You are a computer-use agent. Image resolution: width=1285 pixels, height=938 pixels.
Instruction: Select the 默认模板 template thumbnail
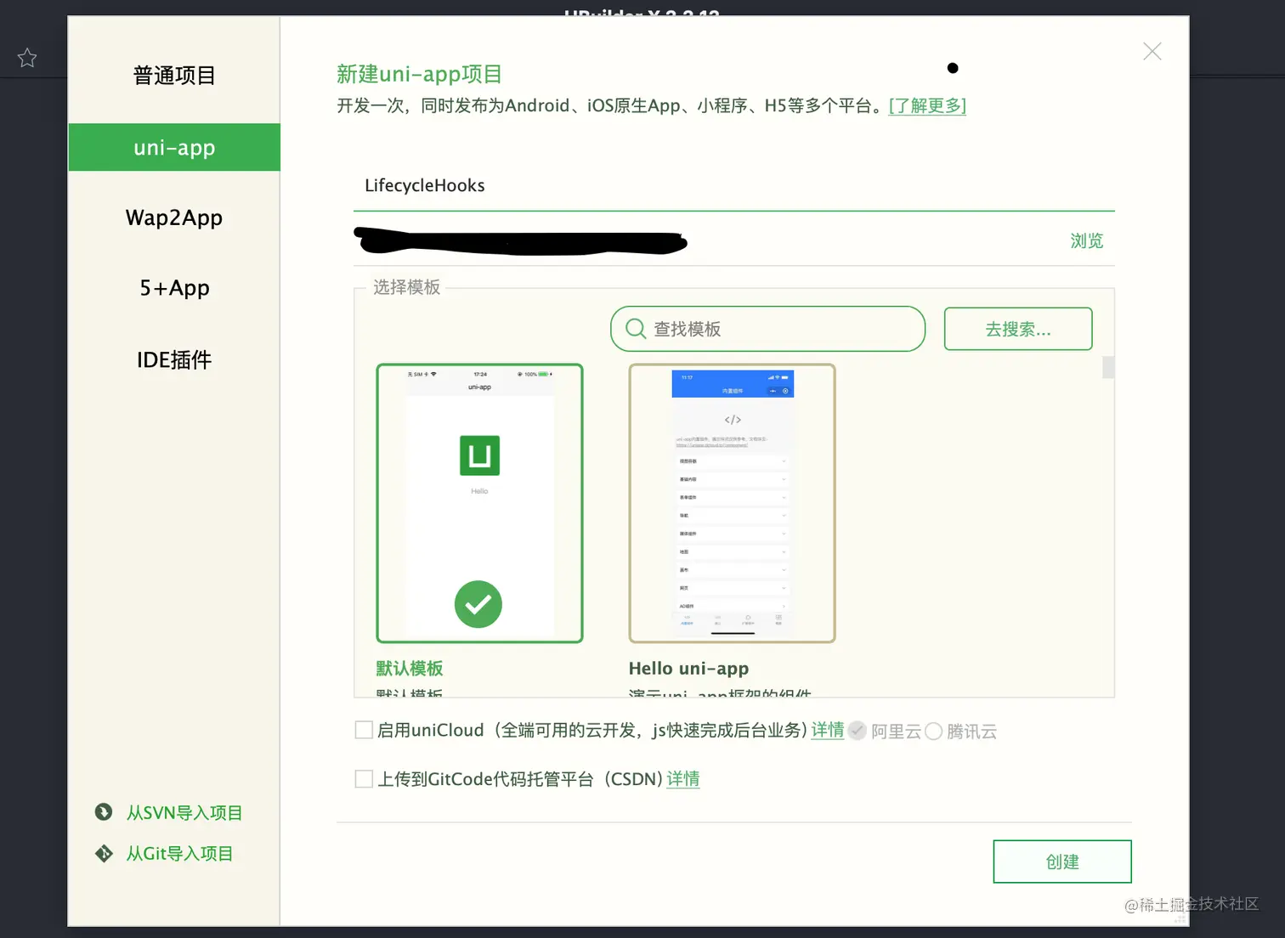click(x=479, y=503)
